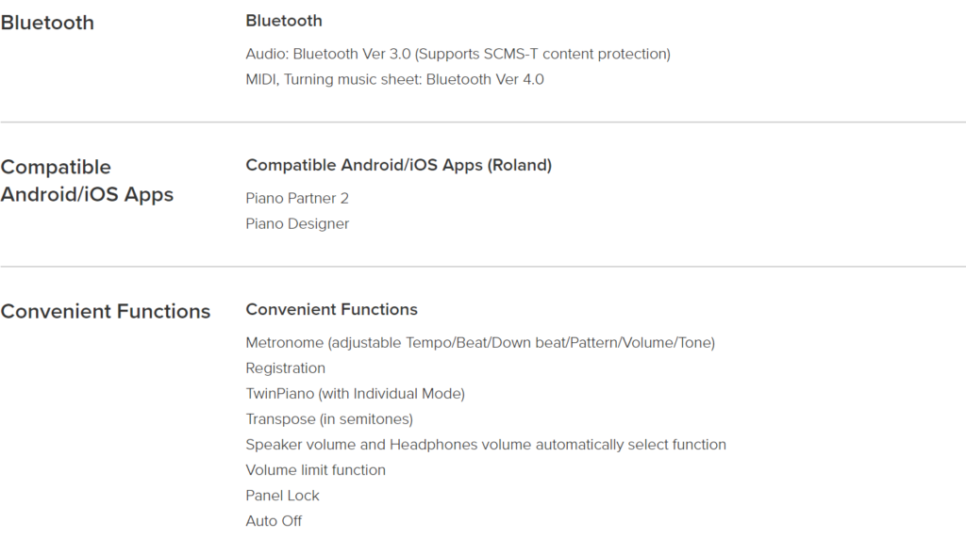Select the bold Convenient Functions subheading

click(x=331, y=309)
